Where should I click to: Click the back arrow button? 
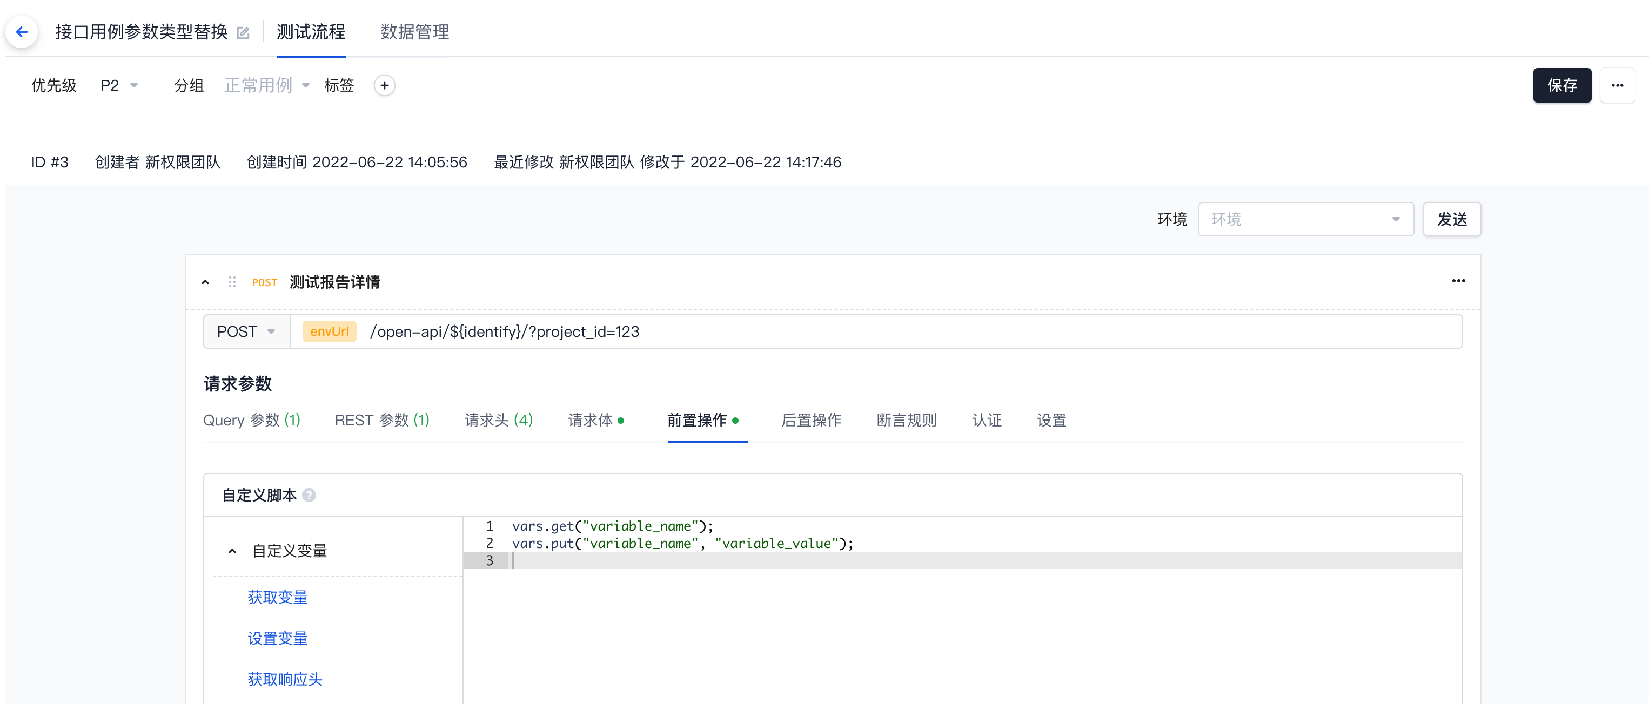click(22, 31)
